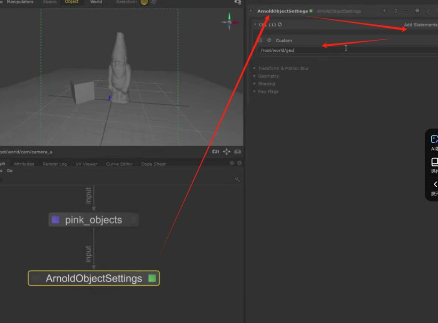
Task: Open the gear menu in ArnoldObjectSettings header
Action: [395, 11]
